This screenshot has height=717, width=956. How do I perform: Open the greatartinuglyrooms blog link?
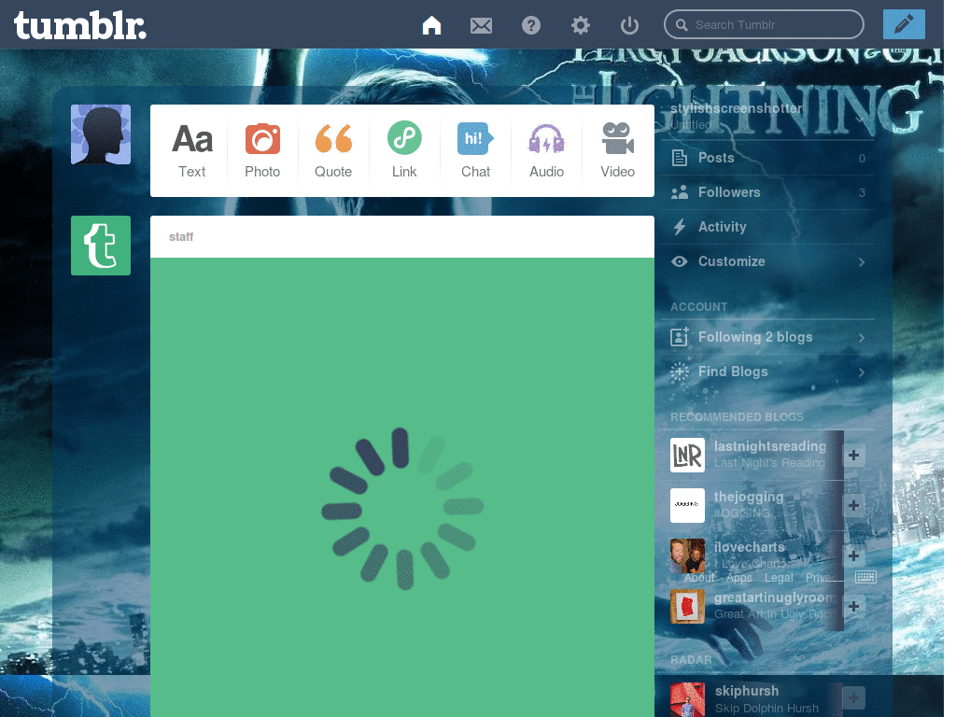[775, 597]
